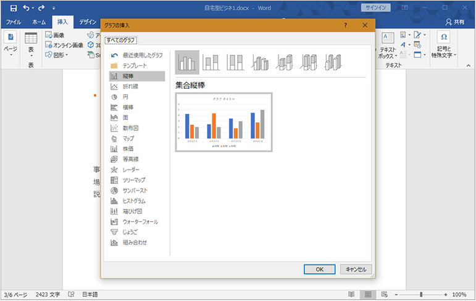Select the stacked column chart subtype icon
Viewport: 476px width, 301px height.
point(211,62)
